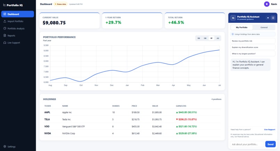Click the info icon beside 'Using 4 holdings'
This screenshot has height=151, width=280.
click(233, 34)
